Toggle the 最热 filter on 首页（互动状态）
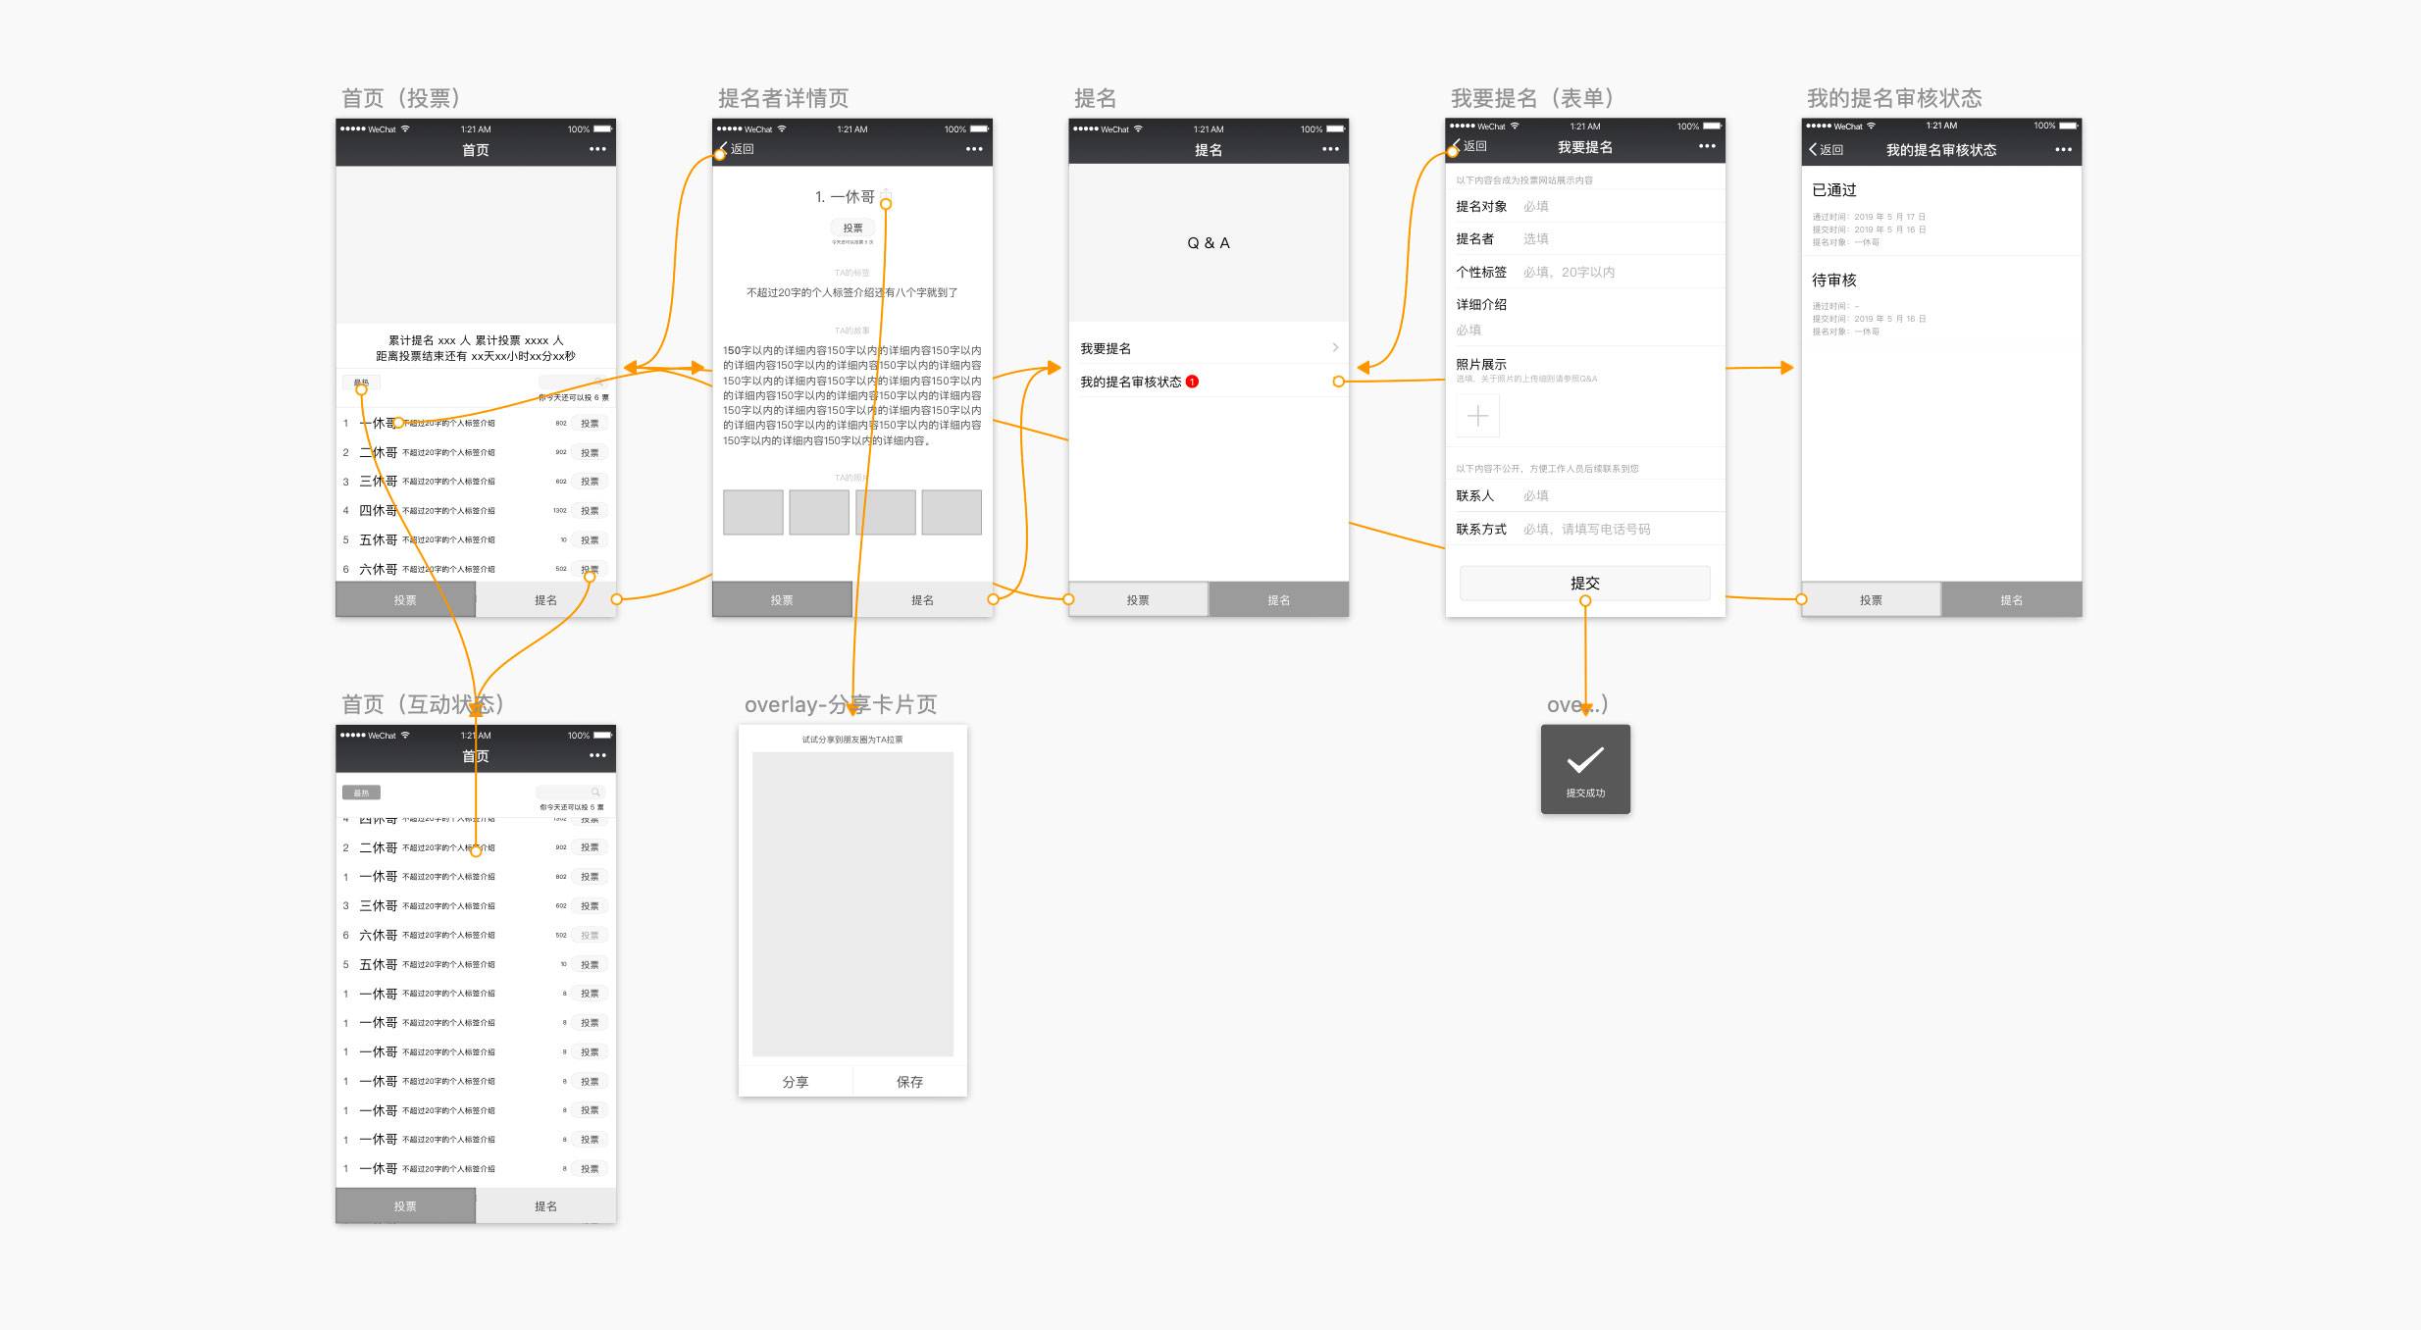Viewport: 2421px width, 1330px height. click(x=361, y=793)
